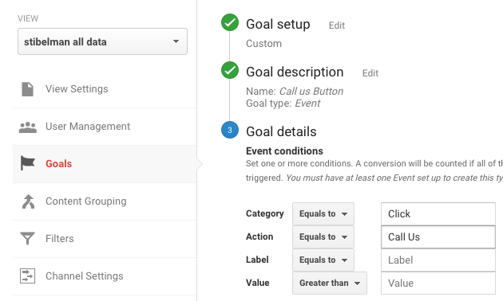The height and width of the screenshot is (301, 503).
Task: Click the Call us Button goal name text
Action: point(311,92)
